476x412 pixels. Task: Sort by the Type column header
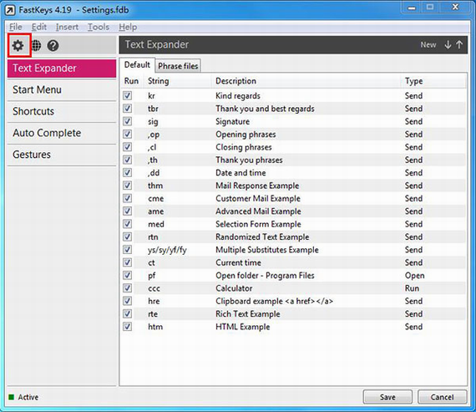coord(433,81)
